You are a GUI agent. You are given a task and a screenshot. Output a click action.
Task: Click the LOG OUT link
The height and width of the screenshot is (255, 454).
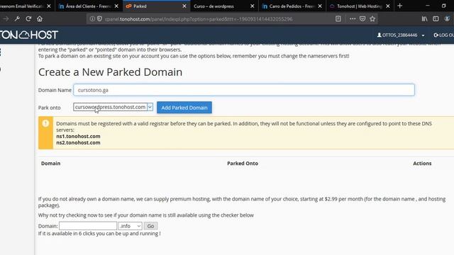[444, 35]
